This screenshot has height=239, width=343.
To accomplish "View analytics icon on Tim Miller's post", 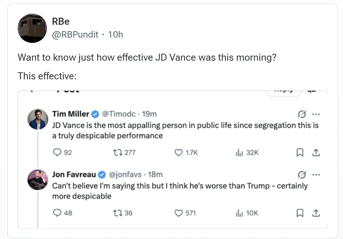I will point(238,153).
